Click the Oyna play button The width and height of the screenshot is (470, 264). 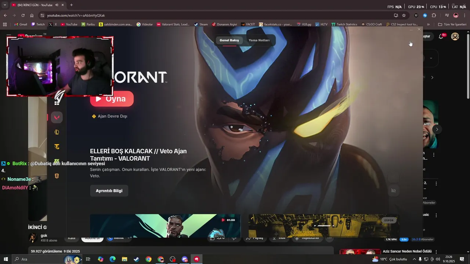pyautogui.click(x=112, y=99)
